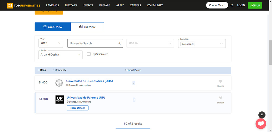Open the RANKINGS menu

pyautogui.click(x=52, y=5)
